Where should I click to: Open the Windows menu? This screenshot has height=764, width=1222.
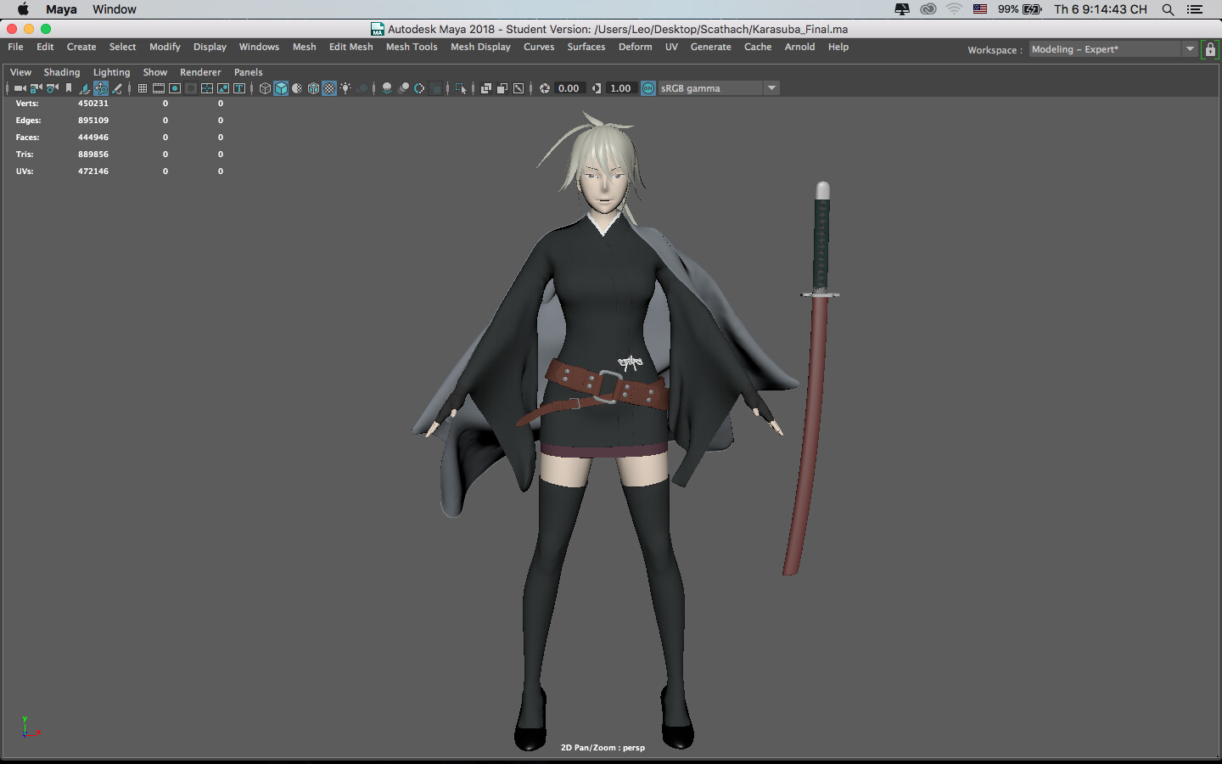[x=259, y=47]
